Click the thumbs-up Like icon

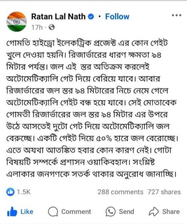point(12,212)
